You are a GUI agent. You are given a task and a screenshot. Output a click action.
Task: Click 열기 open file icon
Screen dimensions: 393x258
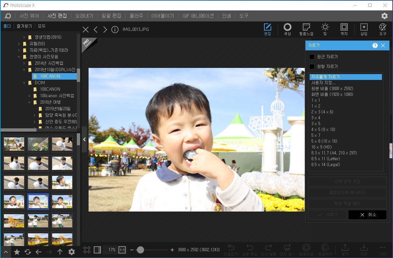(x=345, y=250)
